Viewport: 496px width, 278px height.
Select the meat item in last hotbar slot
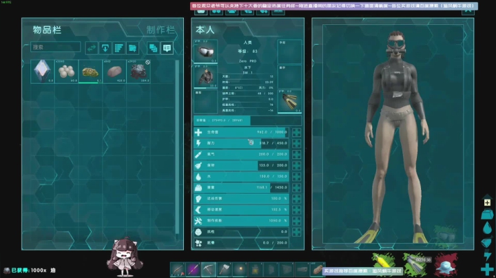(318, 270)
